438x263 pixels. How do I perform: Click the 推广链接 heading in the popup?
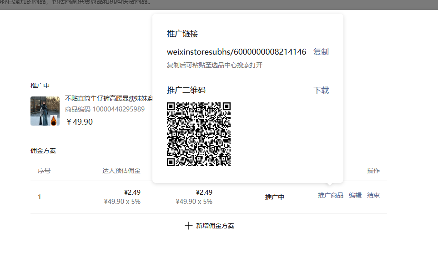[x=182, y=34]
